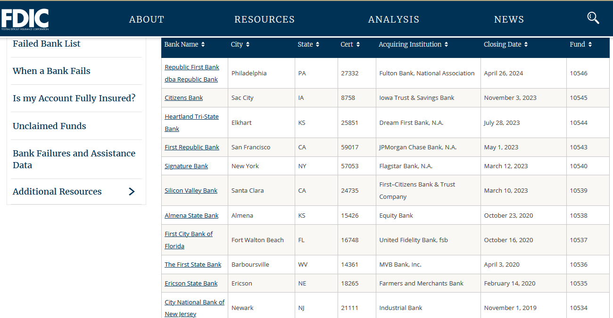This screenshot has width=613, height=318.
Task: Open Failed Bank List sidebar link
Action: [47, 44]
